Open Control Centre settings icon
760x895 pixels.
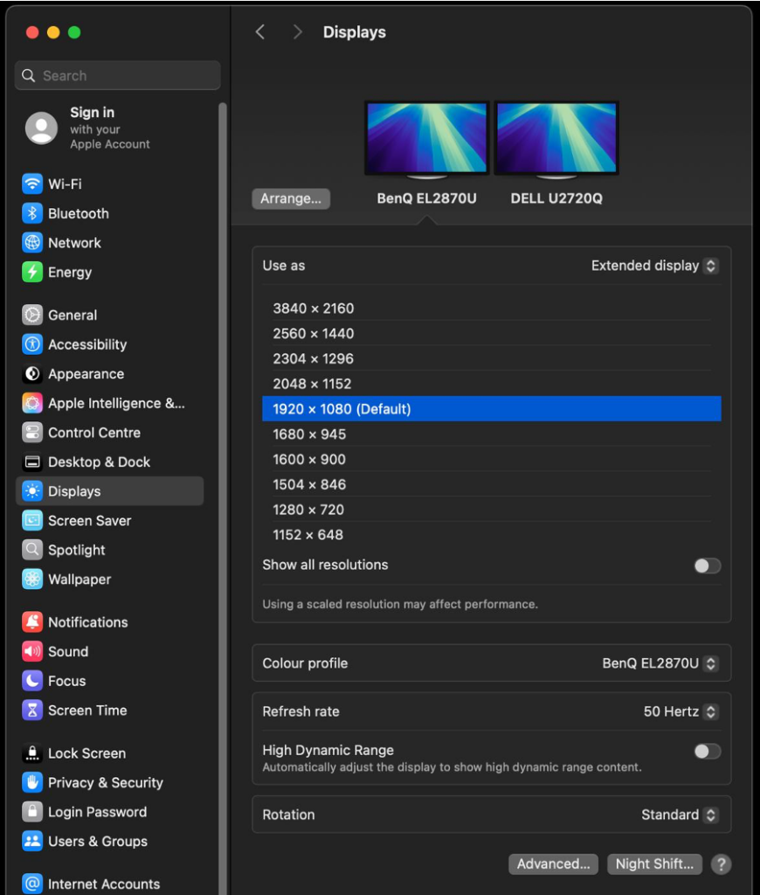point(32,433)
